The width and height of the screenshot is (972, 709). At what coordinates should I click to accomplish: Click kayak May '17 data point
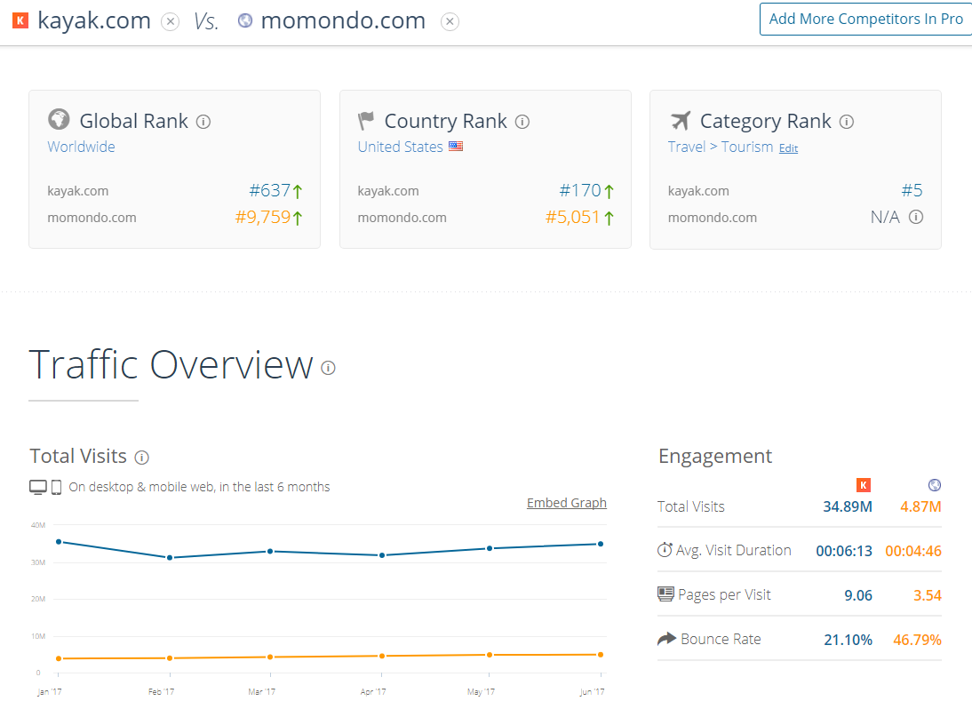tap(490, 548)
